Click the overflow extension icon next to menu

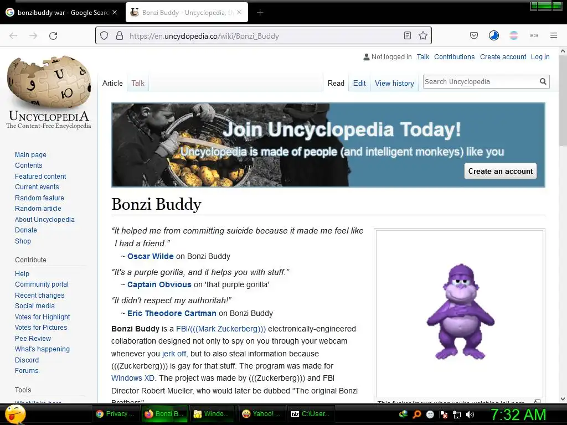[533, 35]
